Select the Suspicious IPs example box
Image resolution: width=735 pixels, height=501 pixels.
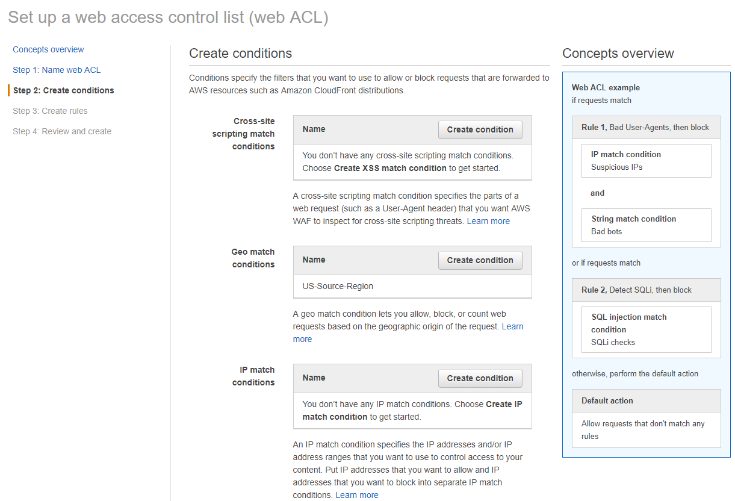pos(646,161)
